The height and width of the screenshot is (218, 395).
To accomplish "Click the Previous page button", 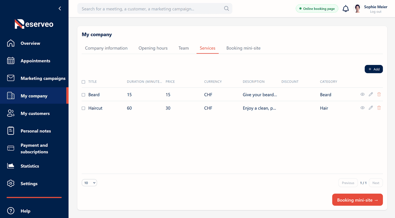I will (x=348, y=183).
